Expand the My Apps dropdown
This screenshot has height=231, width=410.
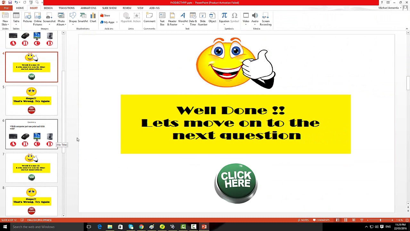[117, 22]
